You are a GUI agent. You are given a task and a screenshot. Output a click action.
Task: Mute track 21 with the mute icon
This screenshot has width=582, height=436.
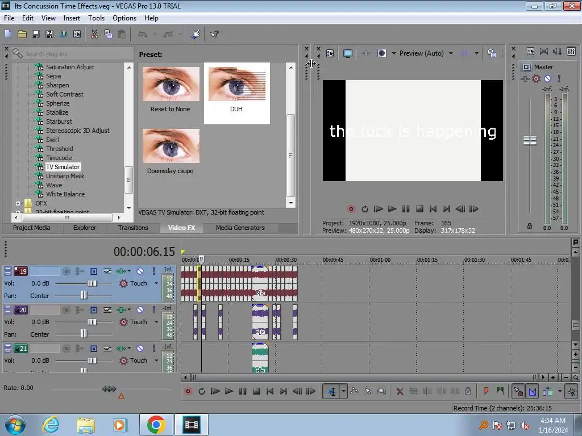click(140, 348)
